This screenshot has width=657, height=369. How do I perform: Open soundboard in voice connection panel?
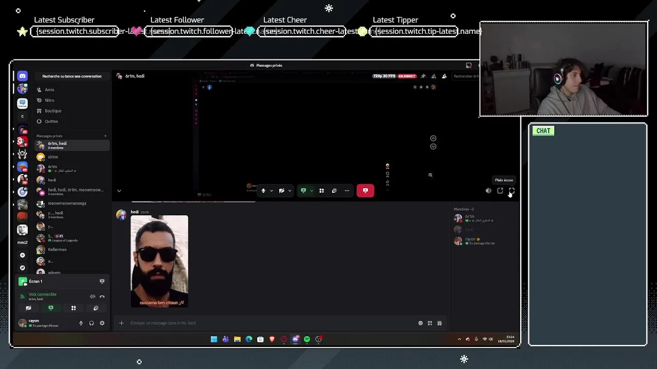click(x=96, y=308)
